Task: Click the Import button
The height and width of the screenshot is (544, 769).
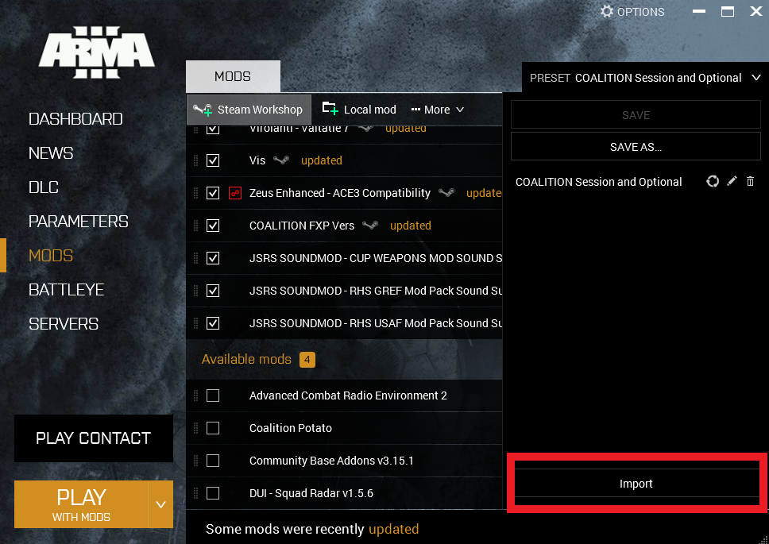Action: point(636,484)
